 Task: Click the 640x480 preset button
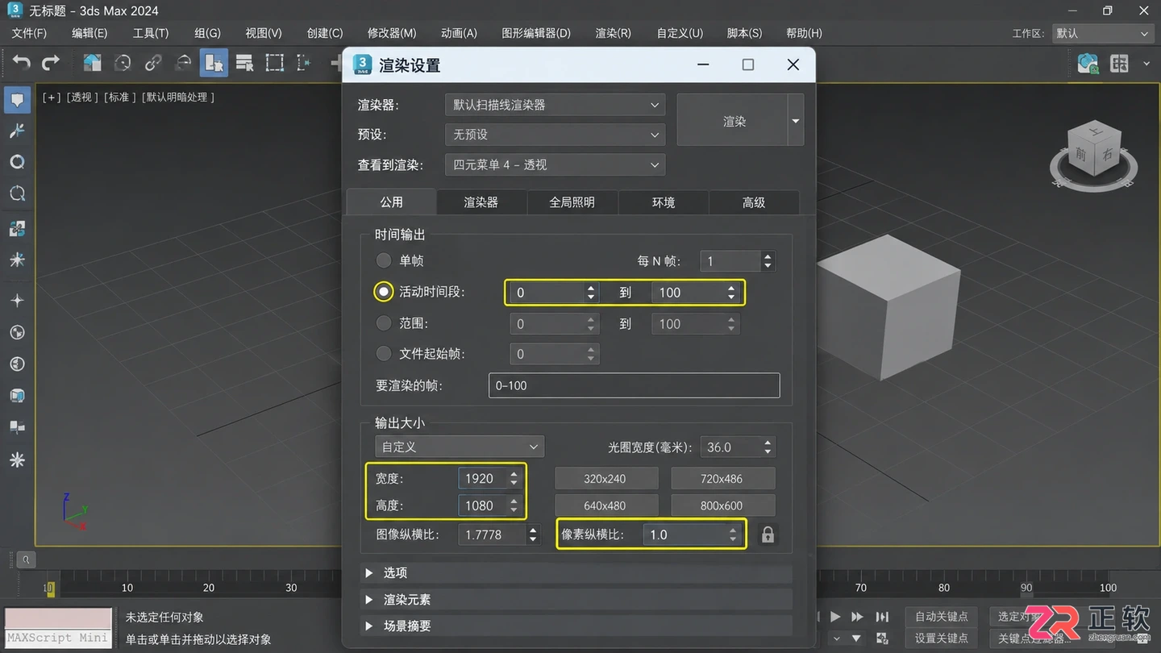point(605,505)
